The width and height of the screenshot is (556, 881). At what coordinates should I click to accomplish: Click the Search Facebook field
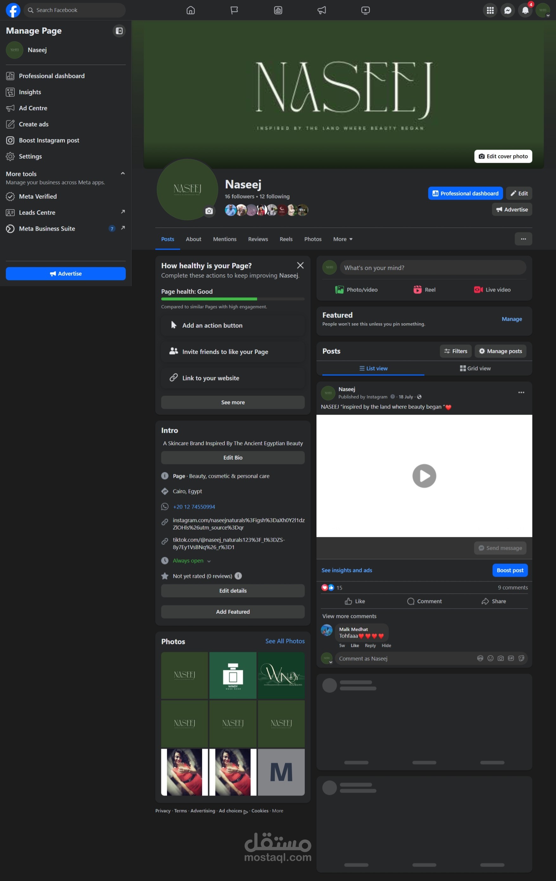coord(75,10)
